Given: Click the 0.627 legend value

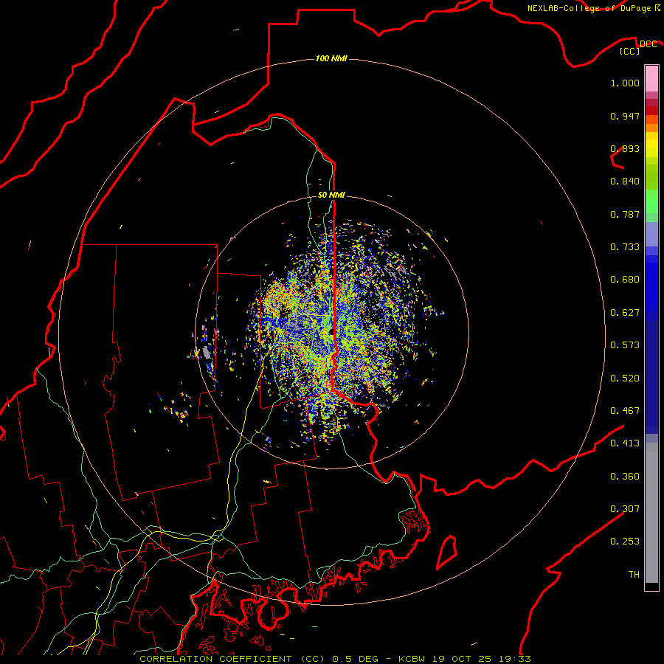Looking at the screenshot, I should click(x=625, y=313).
